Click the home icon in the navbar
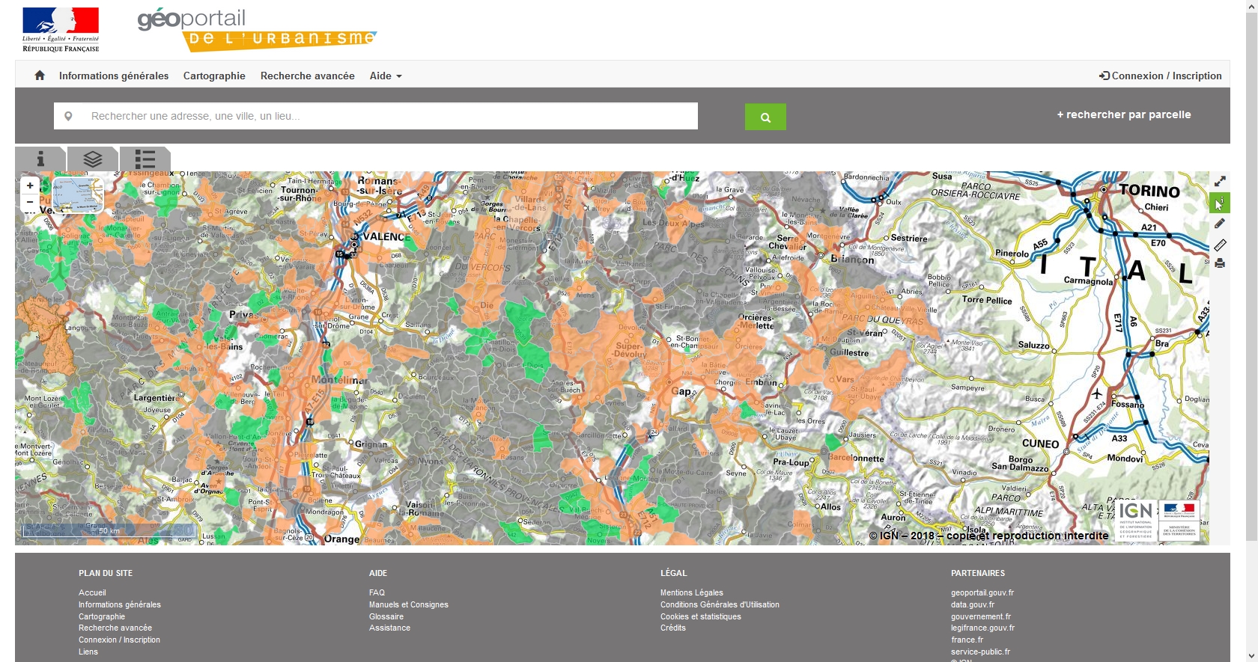This screenshot has height=662, width=1258. (x=40, y=76)
